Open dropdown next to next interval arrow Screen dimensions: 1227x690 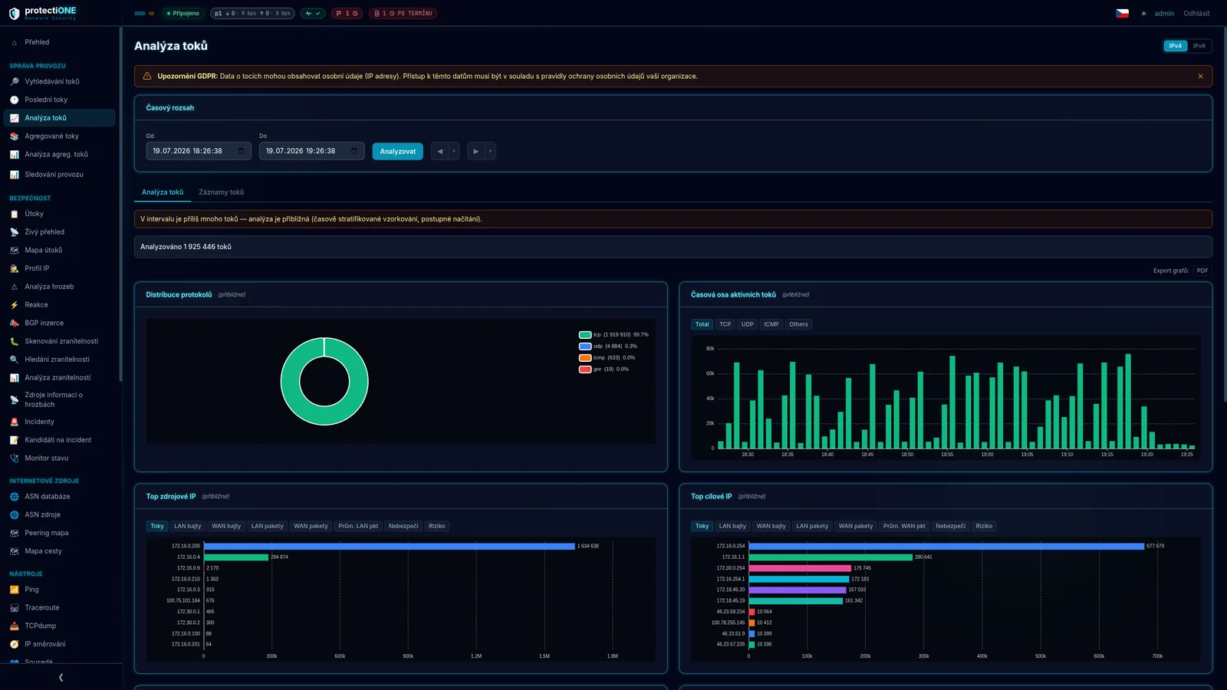pyautogui.click(x=490, y=151)
